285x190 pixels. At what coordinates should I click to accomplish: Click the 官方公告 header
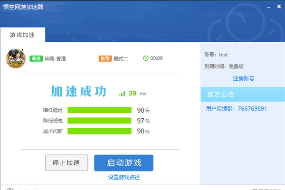pyautogui.click(x=243, y=94)
